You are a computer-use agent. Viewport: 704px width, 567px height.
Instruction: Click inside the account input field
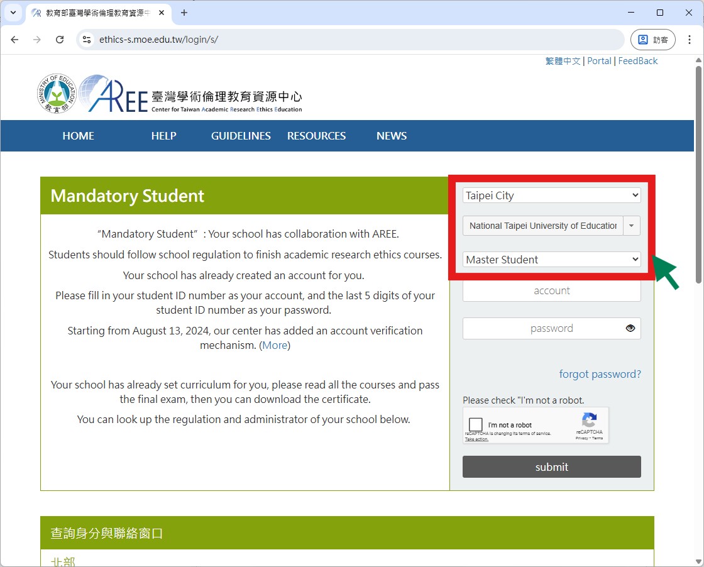point(551,290)
